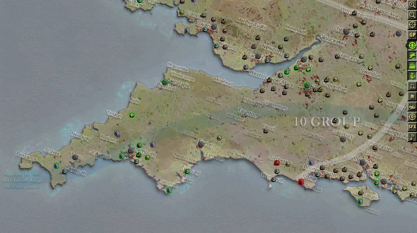
Task: Select the green airfield marker near Tintagel
Action: [132, 115]
